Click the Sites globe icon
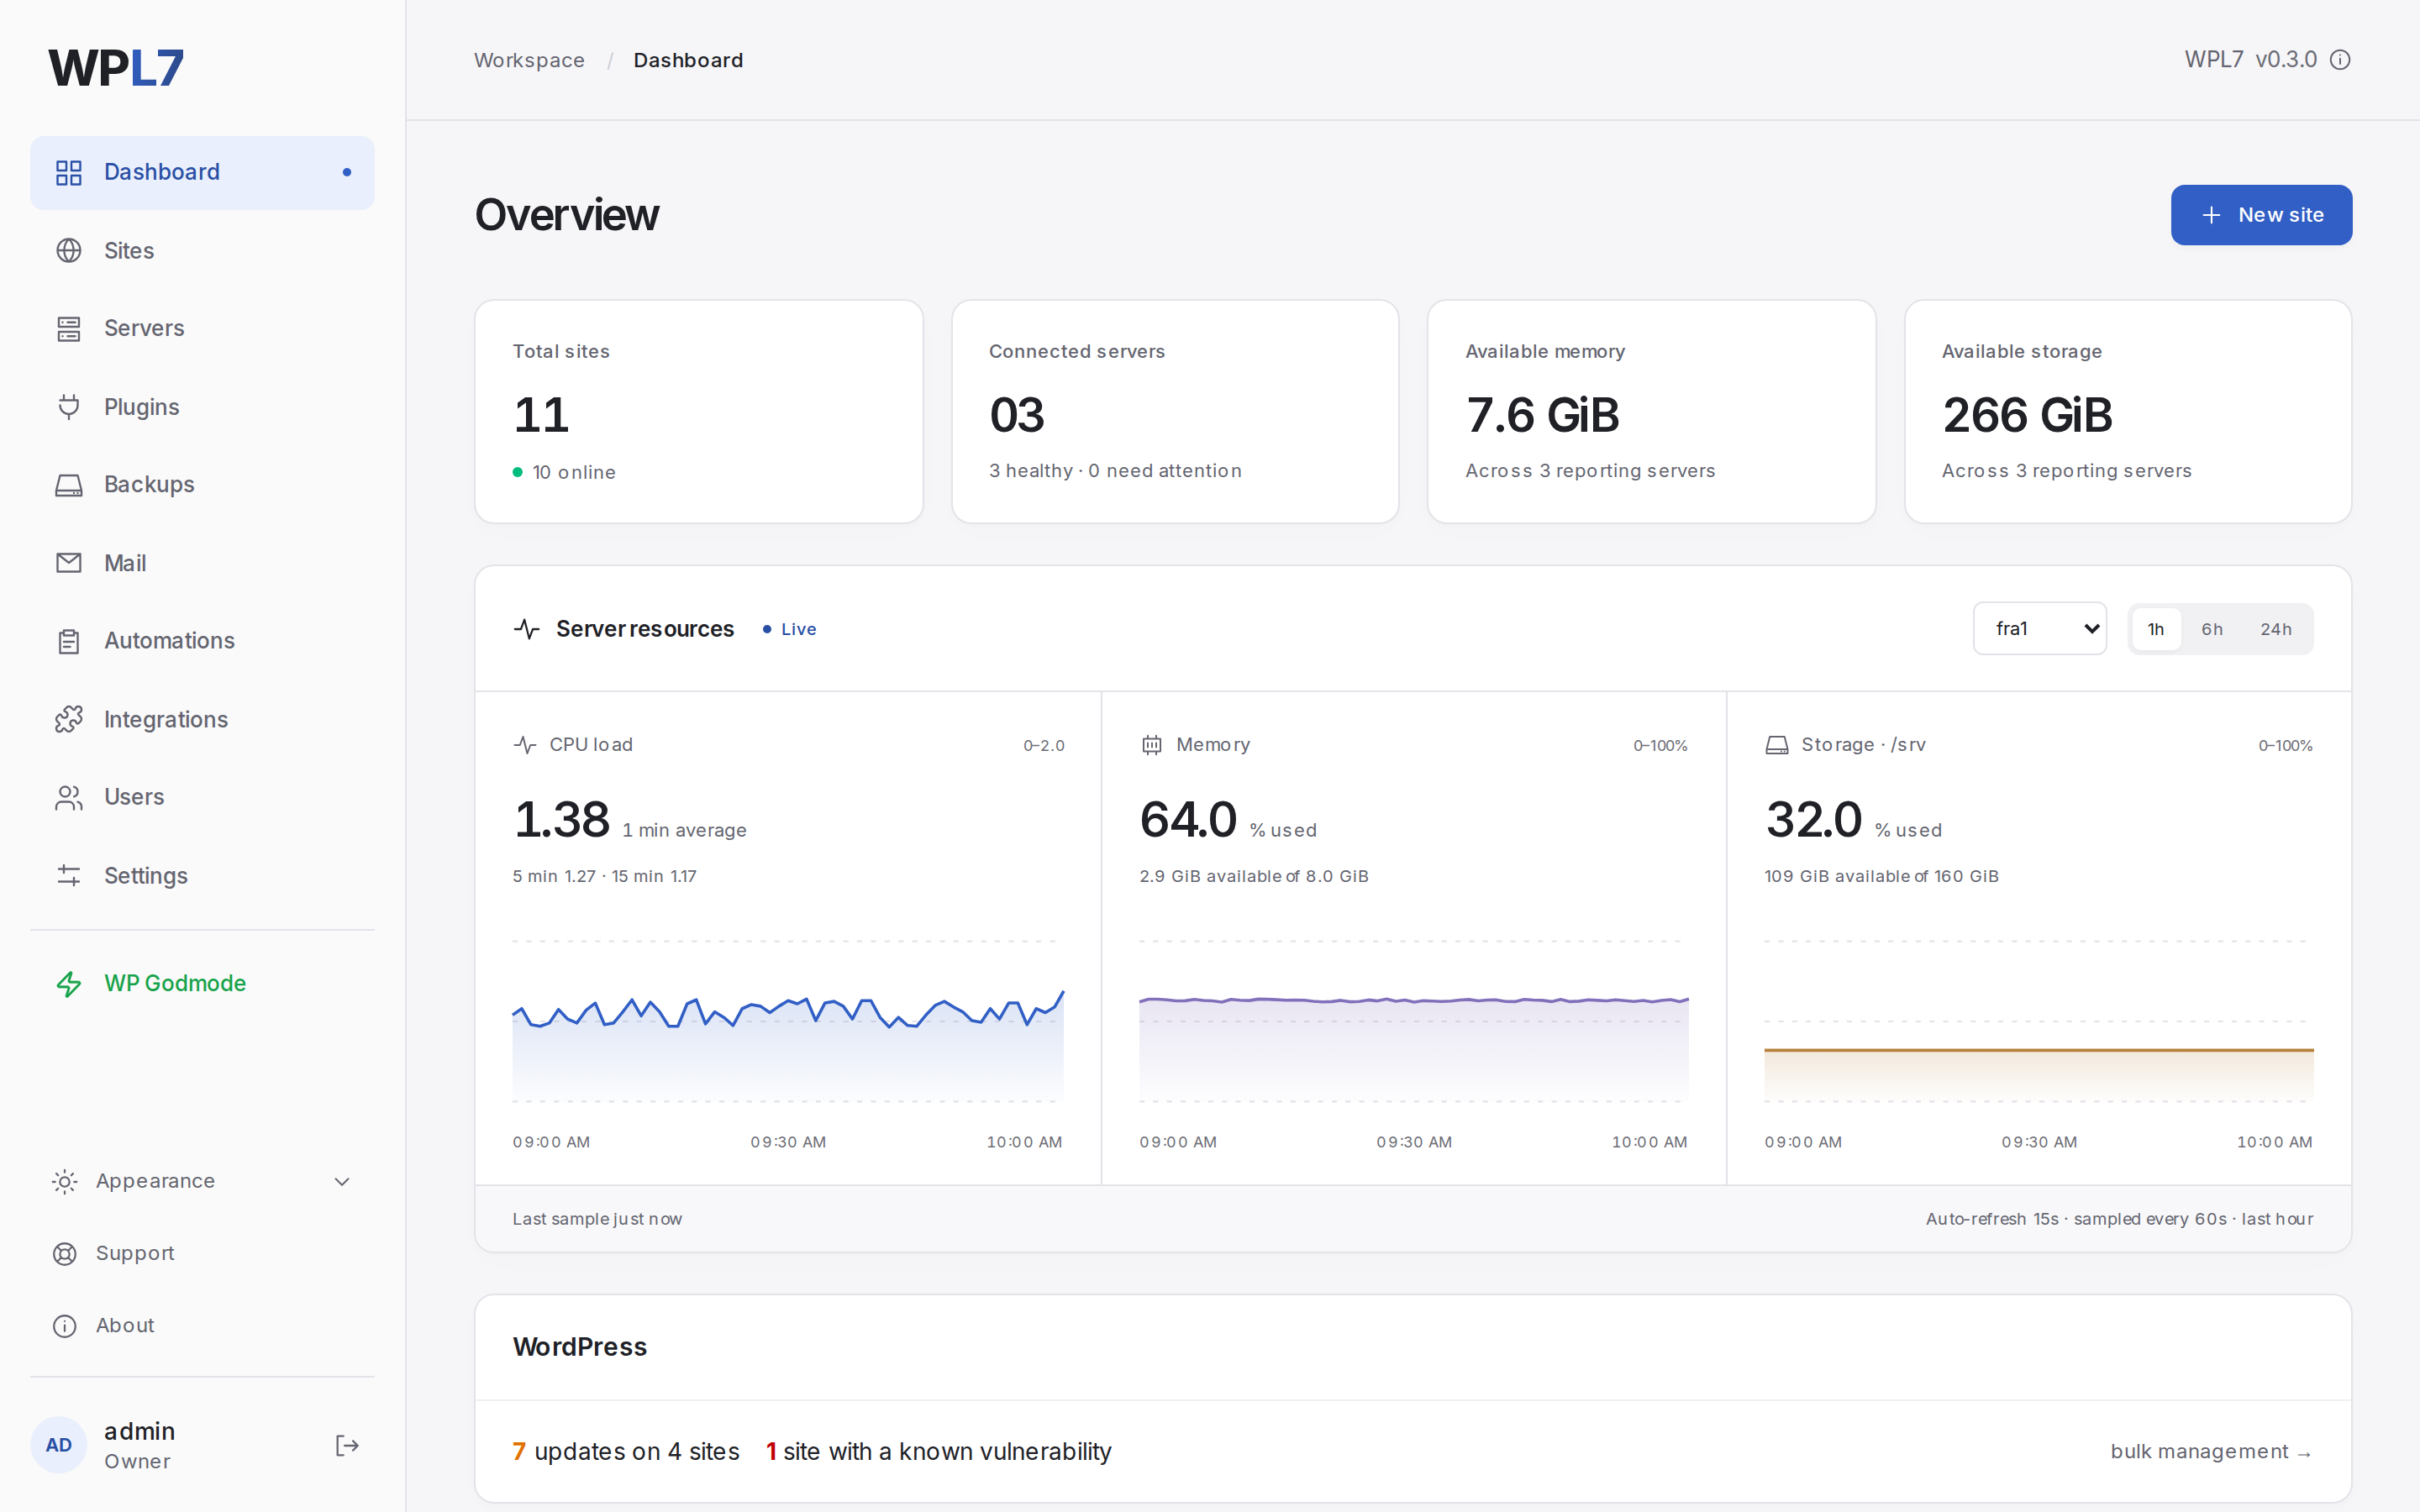Image resolution: width=2420 pixels, height=1512 pixels. pos(68,250)
